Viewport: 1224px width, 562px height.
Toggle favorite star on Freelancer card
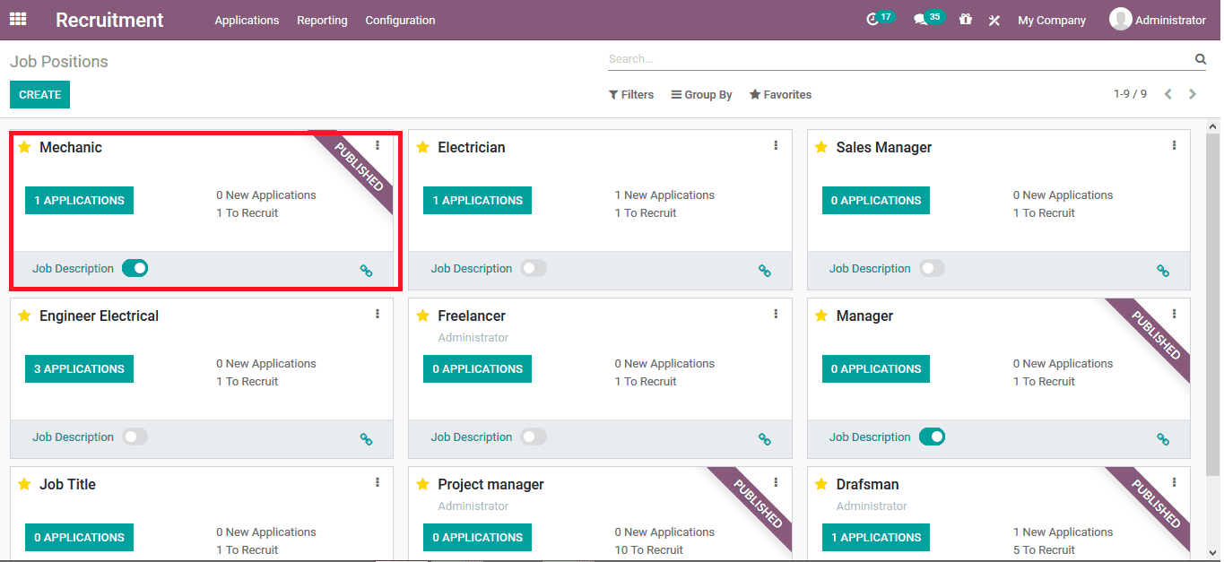pos(423,316)
